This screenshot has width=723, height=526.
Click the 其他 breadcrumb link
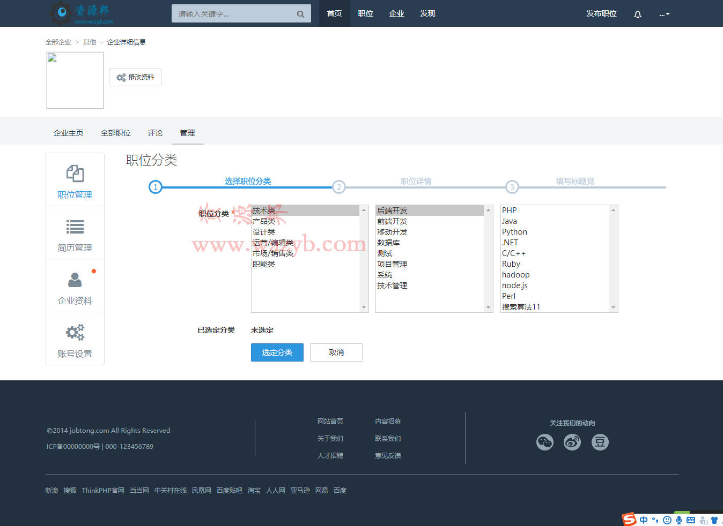point(90,42)
